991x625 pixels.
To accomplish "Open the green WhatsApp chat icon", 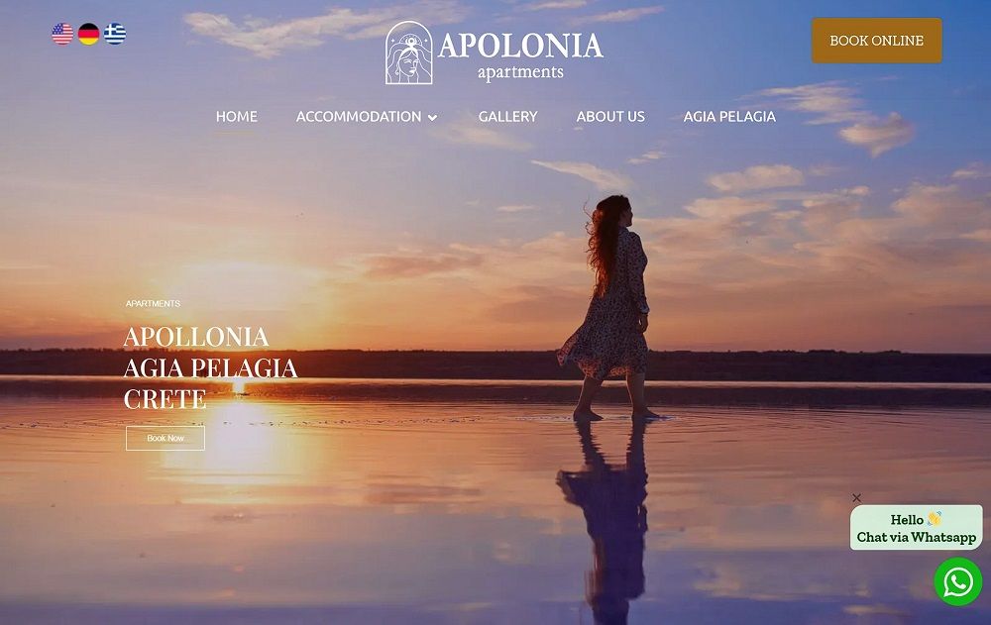I will coord(958,581).
